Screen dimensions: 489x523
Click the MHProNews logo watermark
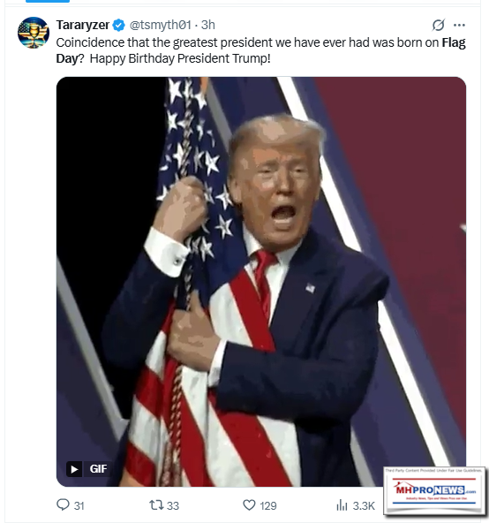[x=434, y=490]
